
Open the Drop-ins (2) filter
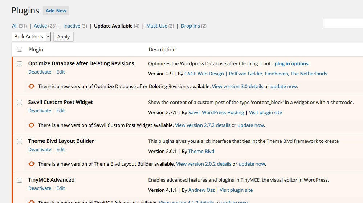[193, 26]
